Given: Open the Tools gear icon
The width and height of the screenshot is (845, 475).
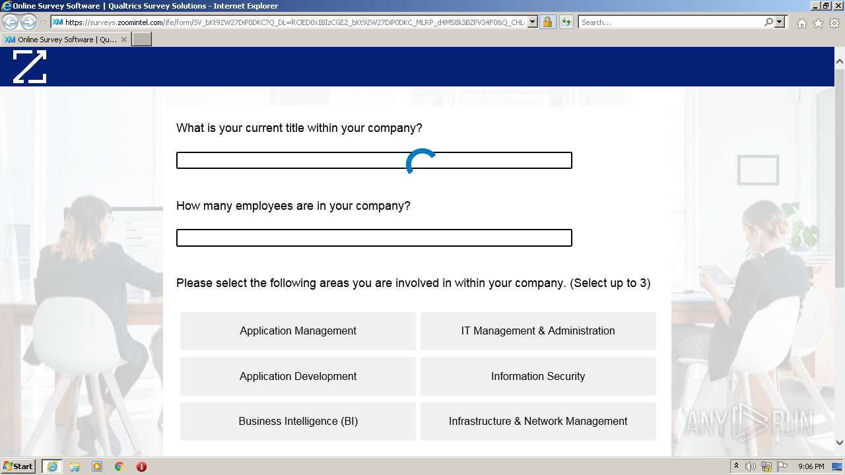Looking at the screenshot, I should pos(834,23).
